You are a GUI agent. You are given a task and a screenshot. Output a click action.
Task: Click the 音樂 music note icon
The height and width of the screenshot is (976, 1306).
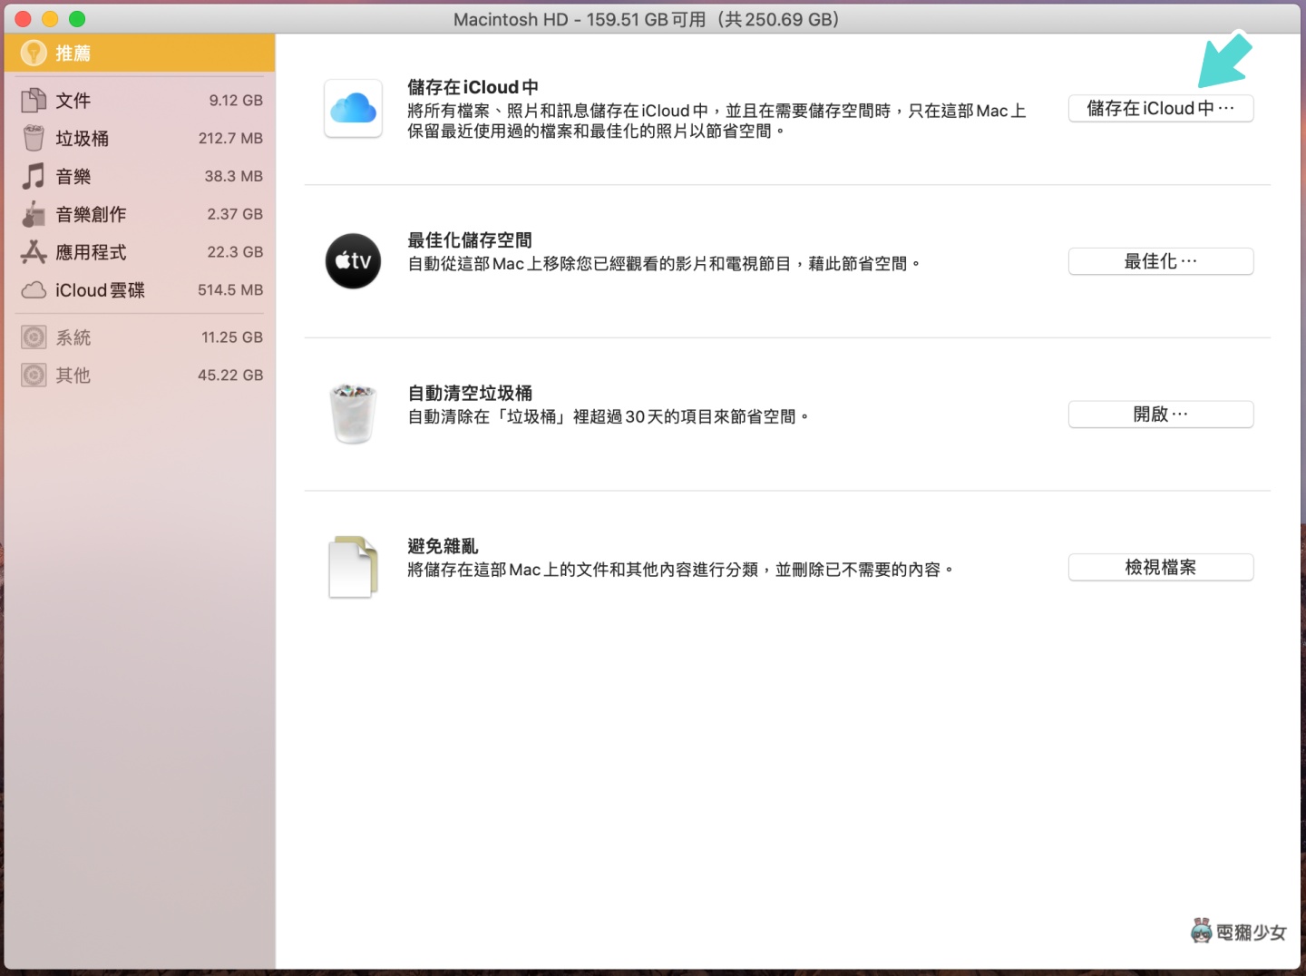coord(34,176)
